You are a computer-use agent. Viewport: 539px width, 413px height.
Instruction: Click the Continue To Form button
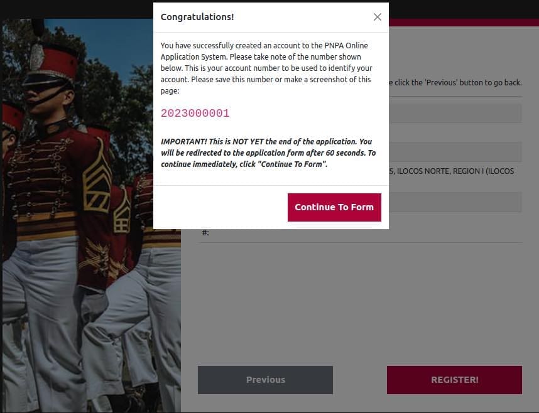334,207
